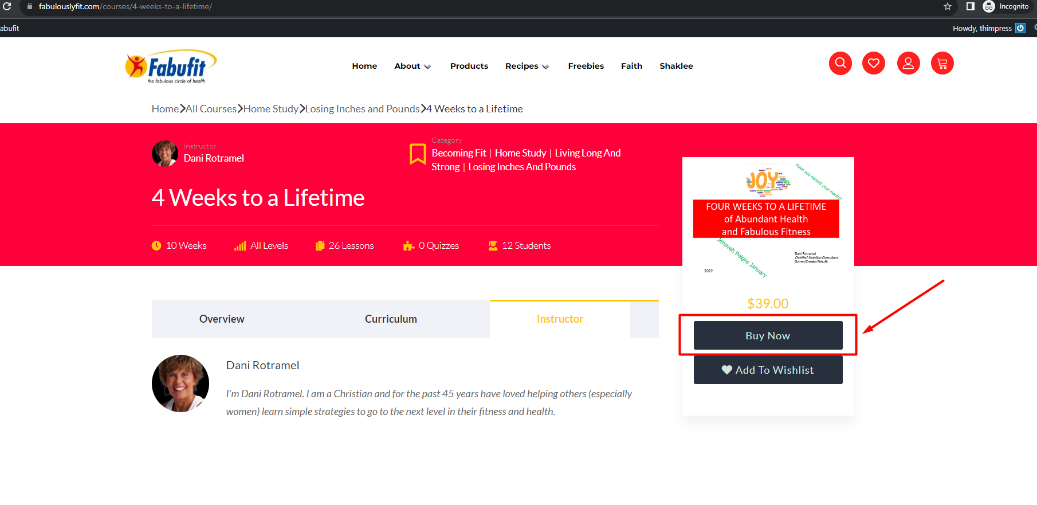
Task: Click Home breadcrumb link
Action: click(x=165, y=109)
